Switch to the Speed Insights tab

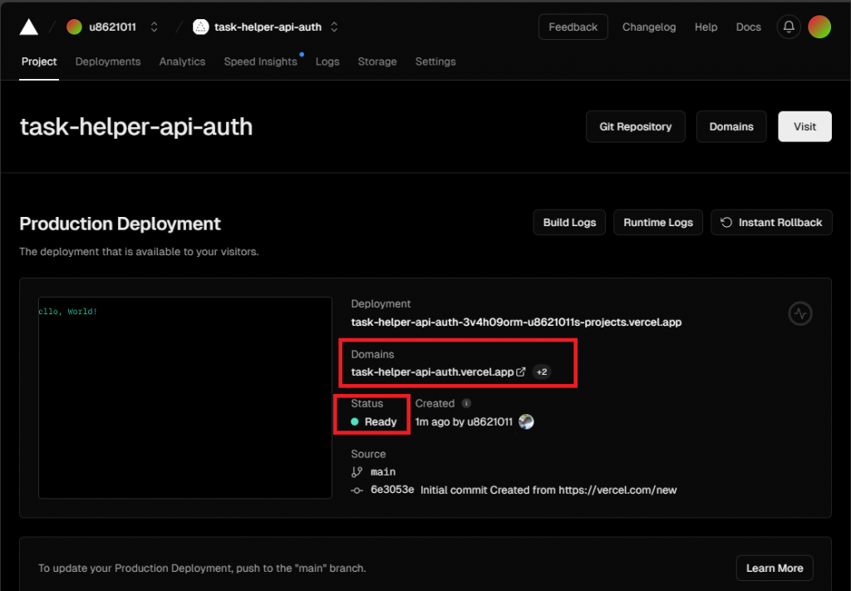(260, 62)
